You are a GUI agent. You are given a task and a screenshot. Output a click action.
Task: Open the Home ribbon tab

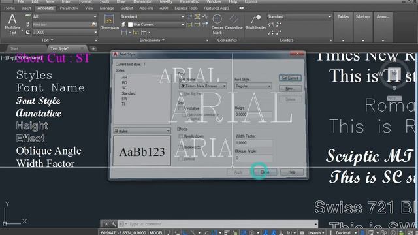[x=10, y=8]
